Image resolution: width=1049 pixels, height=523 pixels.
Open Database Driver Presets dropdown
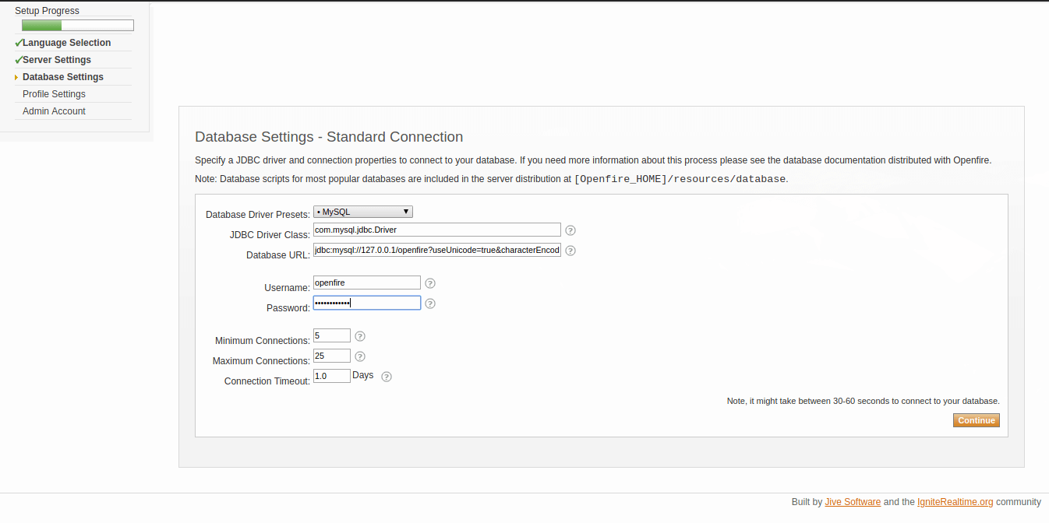[x=362, y=212]
